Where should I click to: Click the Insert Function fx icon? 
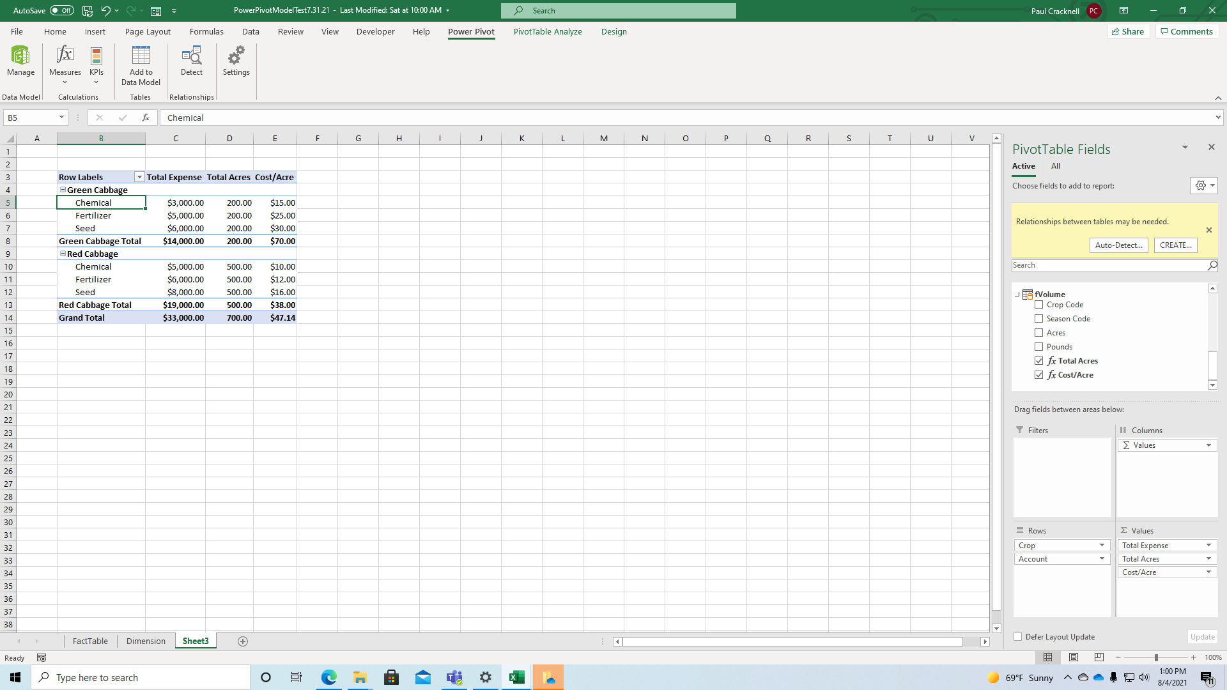click(x=146, y=118)
